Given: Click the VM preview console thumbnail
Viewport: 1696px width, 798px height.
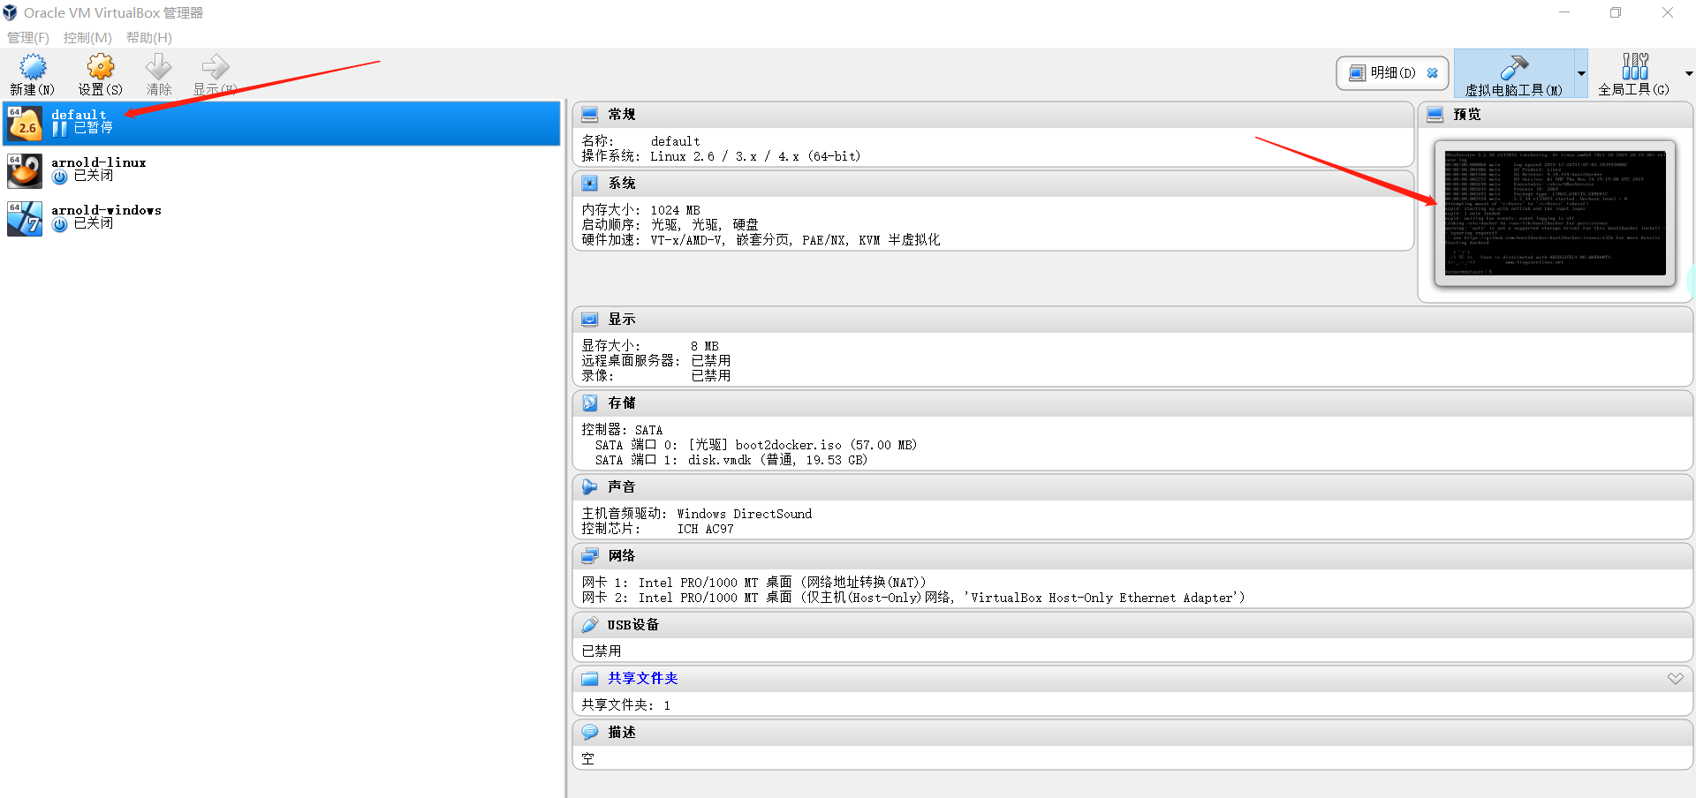Looking at the screenshot, I should coord(1555,213).
